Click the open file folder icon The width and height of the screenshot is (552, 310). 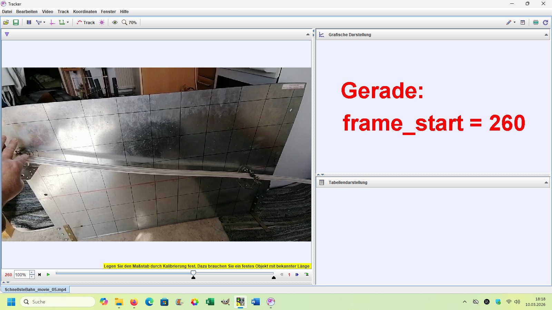point(6,22)
